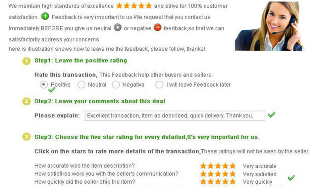The height and width of the screenshot is (188, 318).
Task: Click the yellow Step 2 number badge
Action: [x=26, y=101]
